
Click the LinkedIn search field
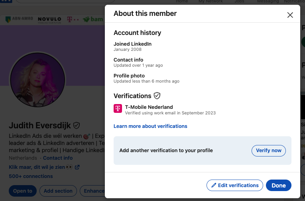point(65,1)
